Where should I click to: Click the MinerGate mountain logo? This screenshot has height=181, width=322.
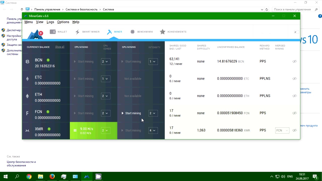click(x=35, y=35)
